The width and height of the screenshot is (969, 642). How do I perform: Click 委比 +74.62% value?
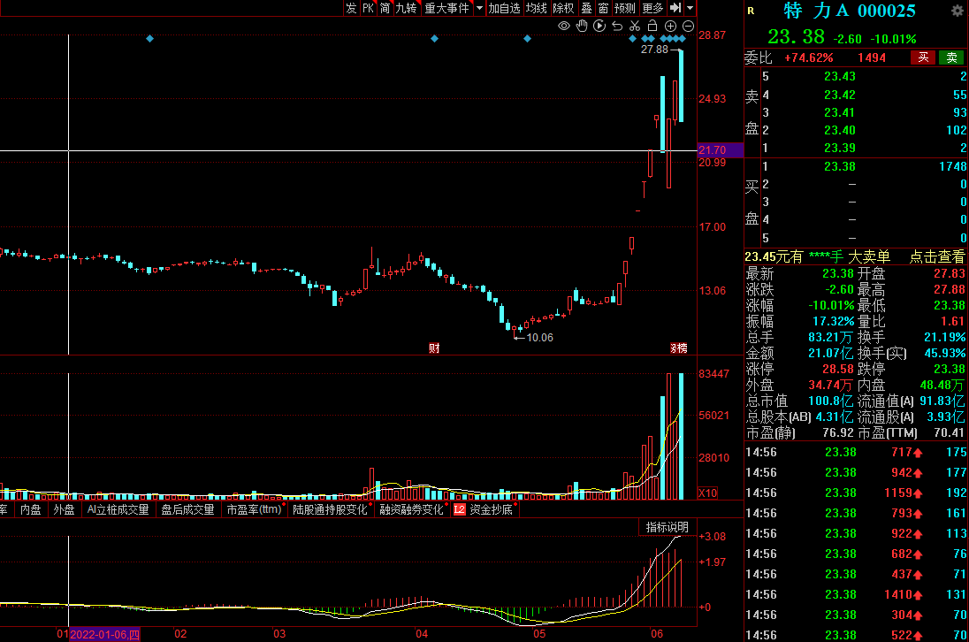808,57
